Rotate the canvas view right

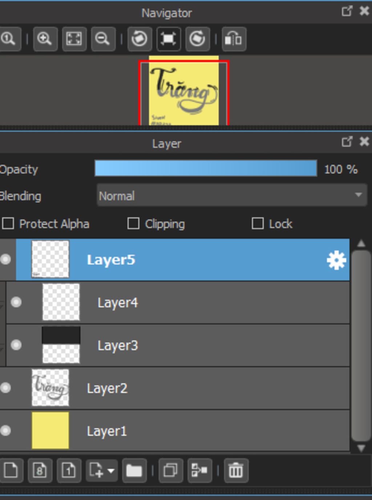pos(197,38)
